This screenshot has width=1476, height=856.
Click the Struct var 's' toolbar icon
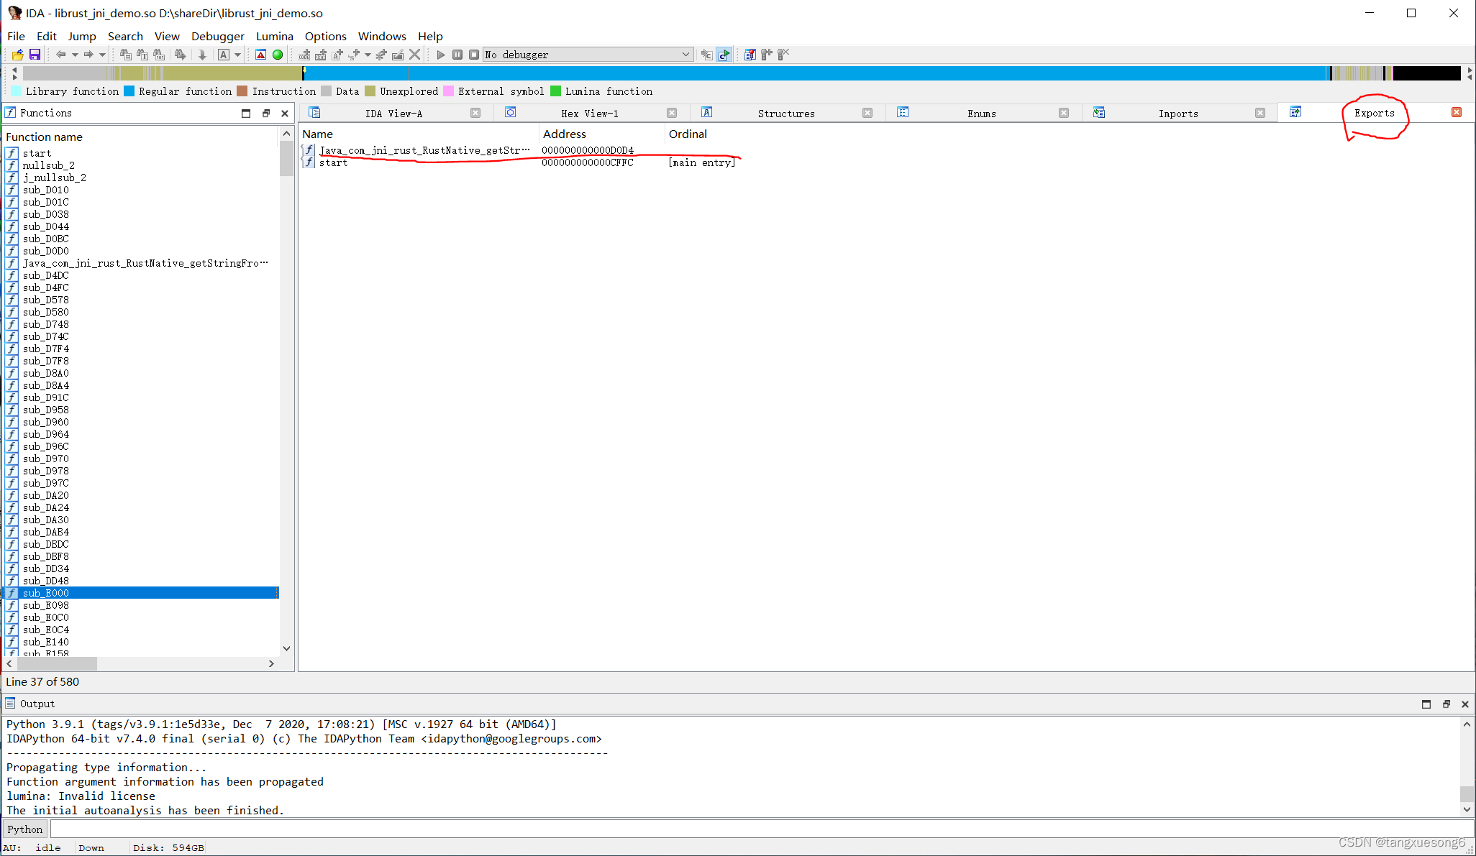point(354,55)
